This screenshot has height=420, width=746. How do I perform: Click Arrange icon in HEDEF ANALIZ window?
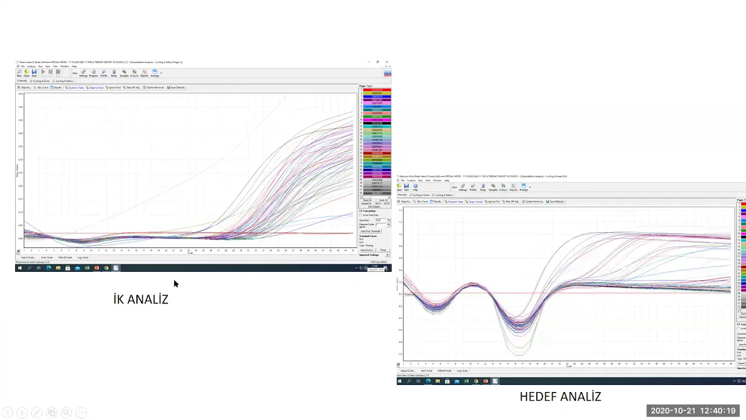coord(523,188)
